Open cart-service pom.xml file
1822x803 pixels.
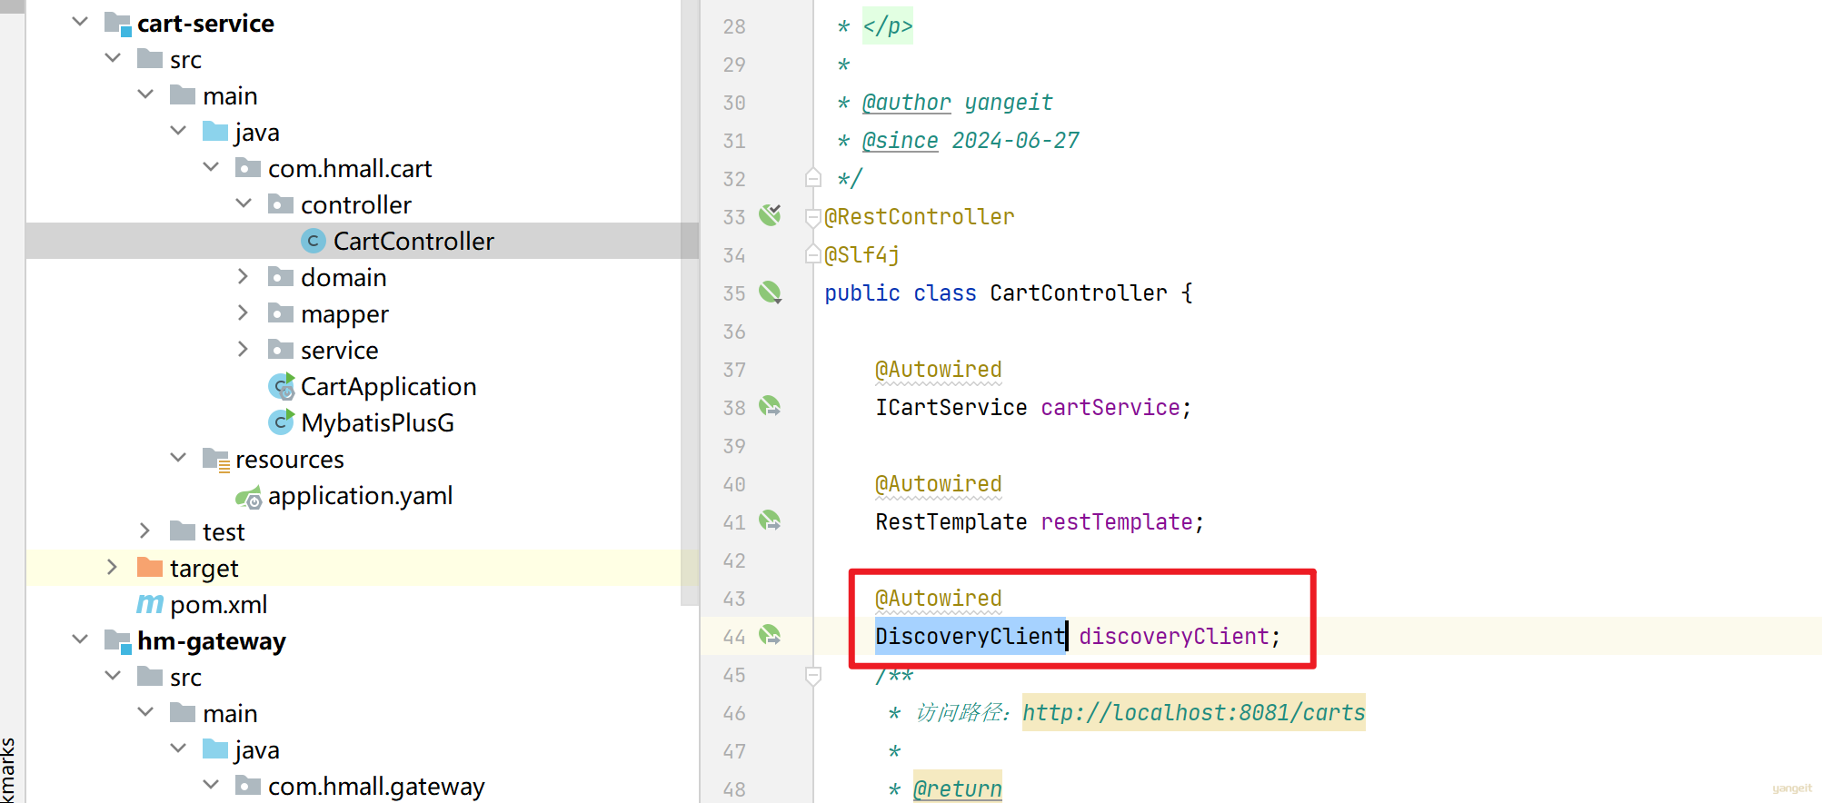tap(218, 604)
